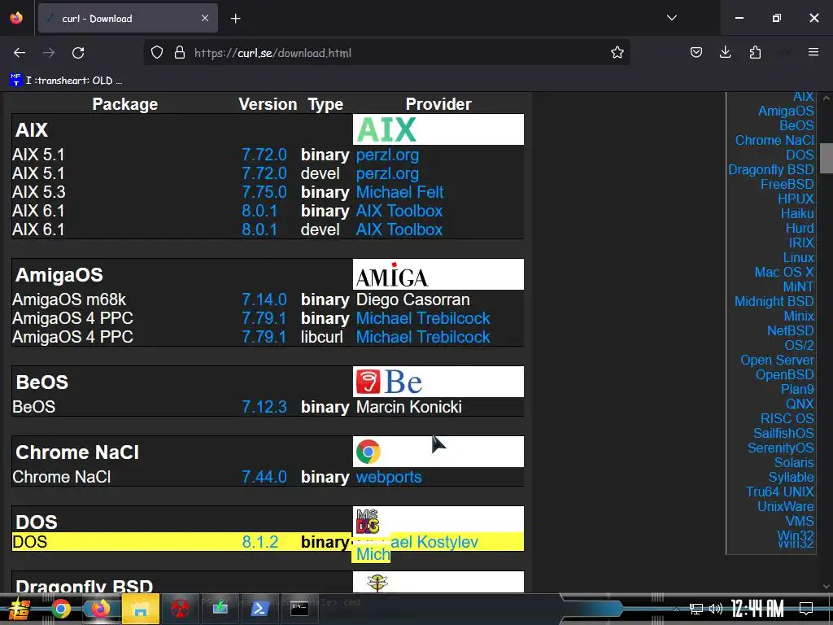The height and width of the screenshot is (625, 833).
Task: Open the notification center icon
Action: (806, 609)
